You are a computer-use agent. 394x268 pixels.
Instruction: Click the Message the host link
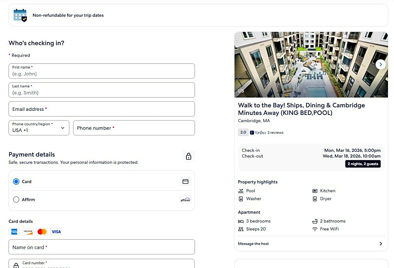point(253,244)
